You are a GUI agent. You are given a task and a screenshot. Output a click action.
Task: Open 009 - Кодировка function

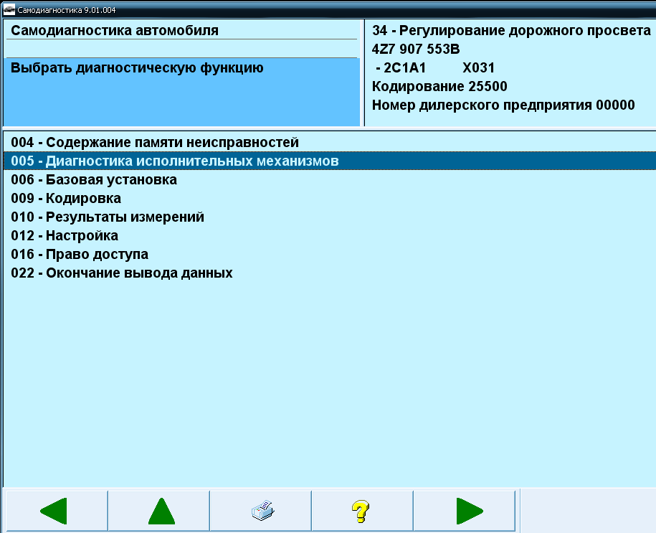330,198
